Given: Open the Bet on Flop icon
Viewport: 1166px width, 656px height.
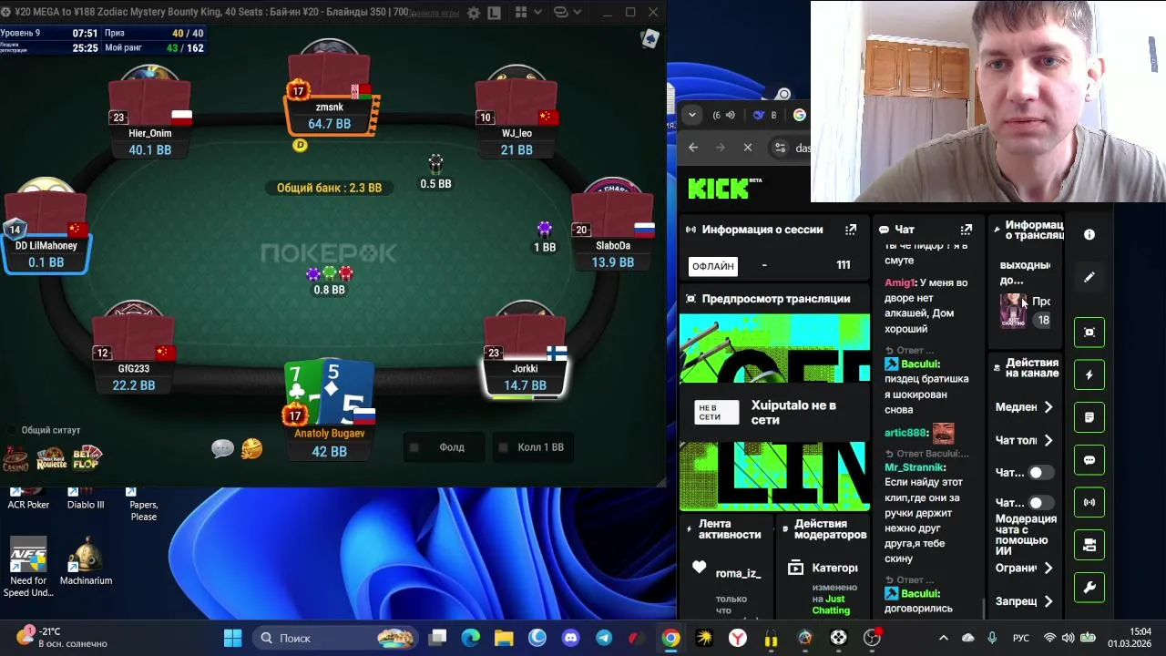Looking at the screenshot, I should pyautogui.click(x=87, y=458).
